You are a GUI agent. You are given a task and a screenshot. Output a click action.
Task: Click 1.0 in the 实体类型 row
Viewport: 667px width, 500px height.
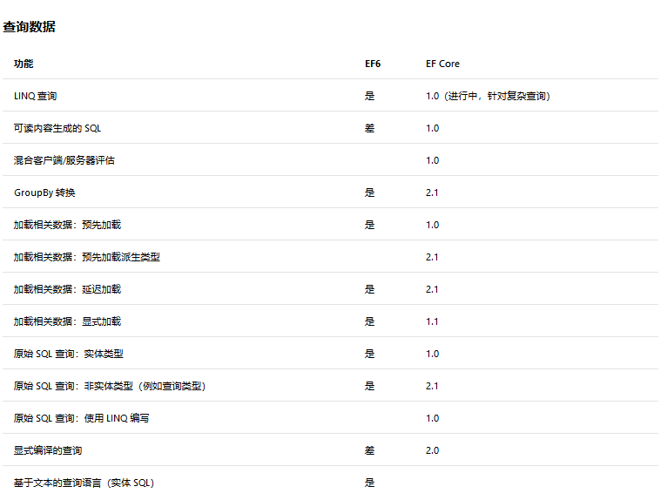coord(432,354)
